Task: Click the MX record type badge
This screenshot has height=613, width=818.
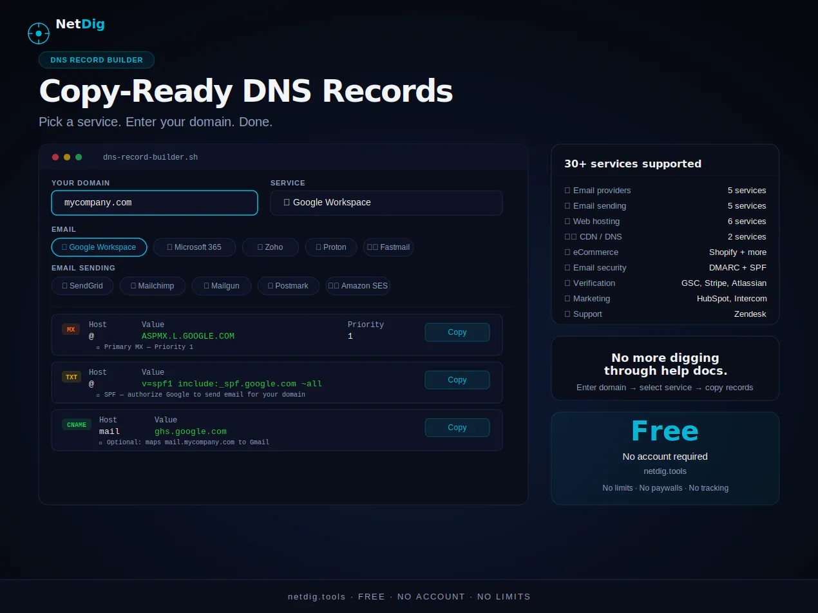Action: click(71, 330)
